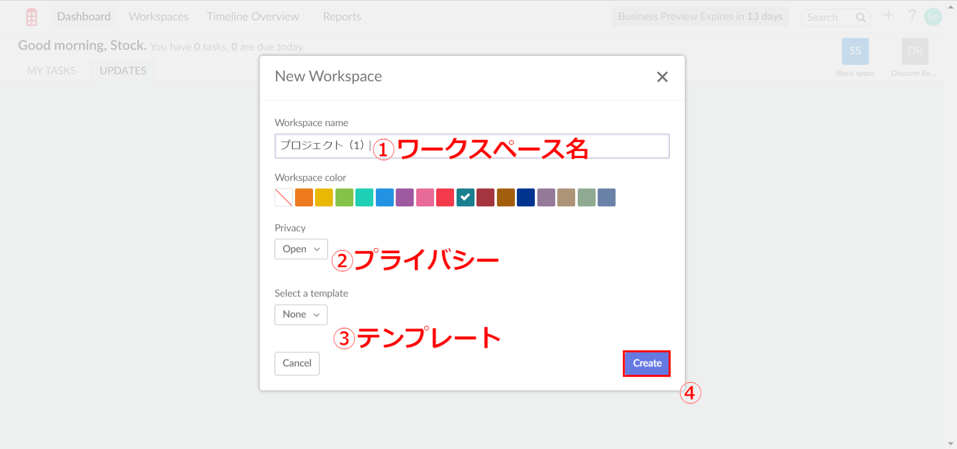Select the slate blue workspace color
957x449 pixels.
pyautogui.click(x=607, y=197)
